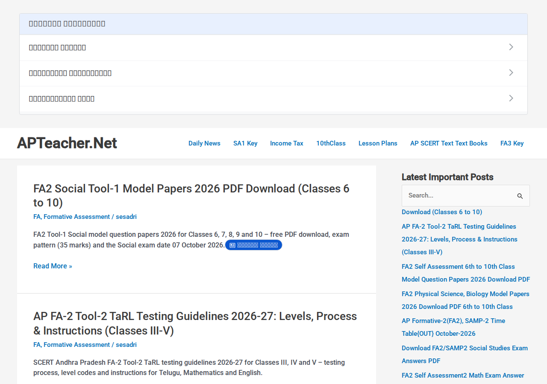Screen dimensions: 547x384
Task: Open Formative Assessment category under the FA2 Social post
Action: tap(76, 217)
